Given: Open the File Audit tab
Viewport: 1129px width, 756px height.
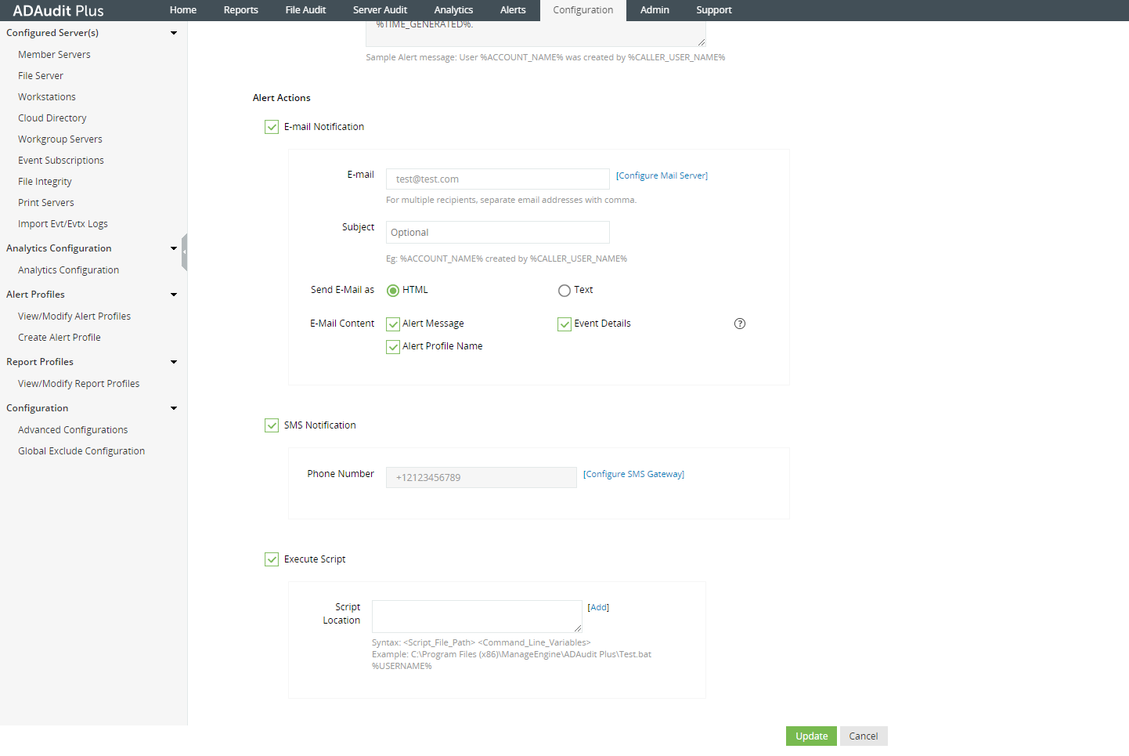Looking at the screenshot, I should [x=305, y=10].
